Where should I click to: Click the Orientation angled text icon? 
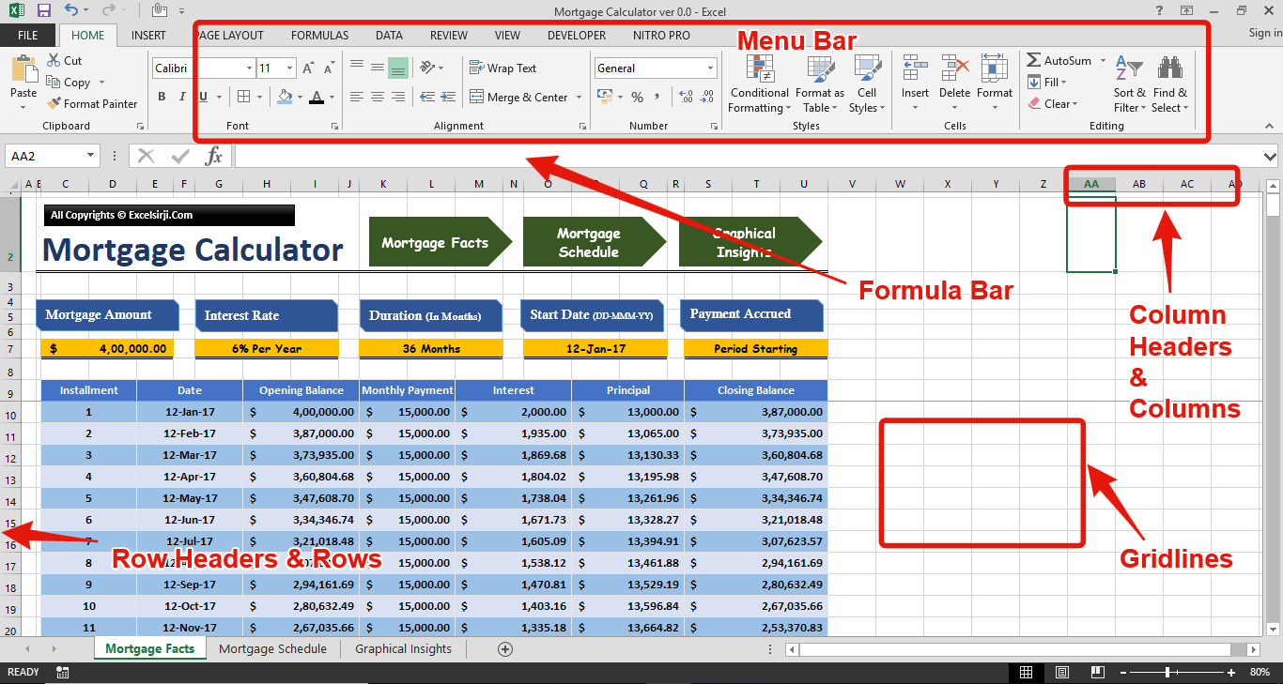tap(427, 68)
